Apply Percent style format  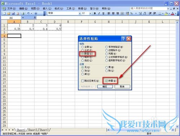(x=131, y=13)
